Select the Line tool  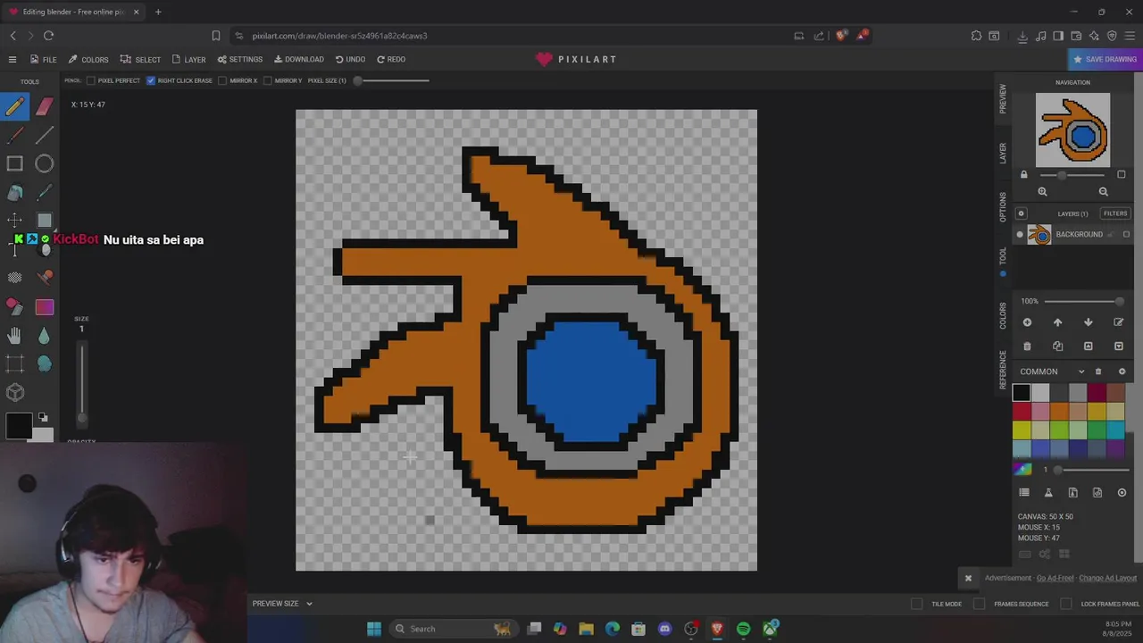click(x=45, y=136)
